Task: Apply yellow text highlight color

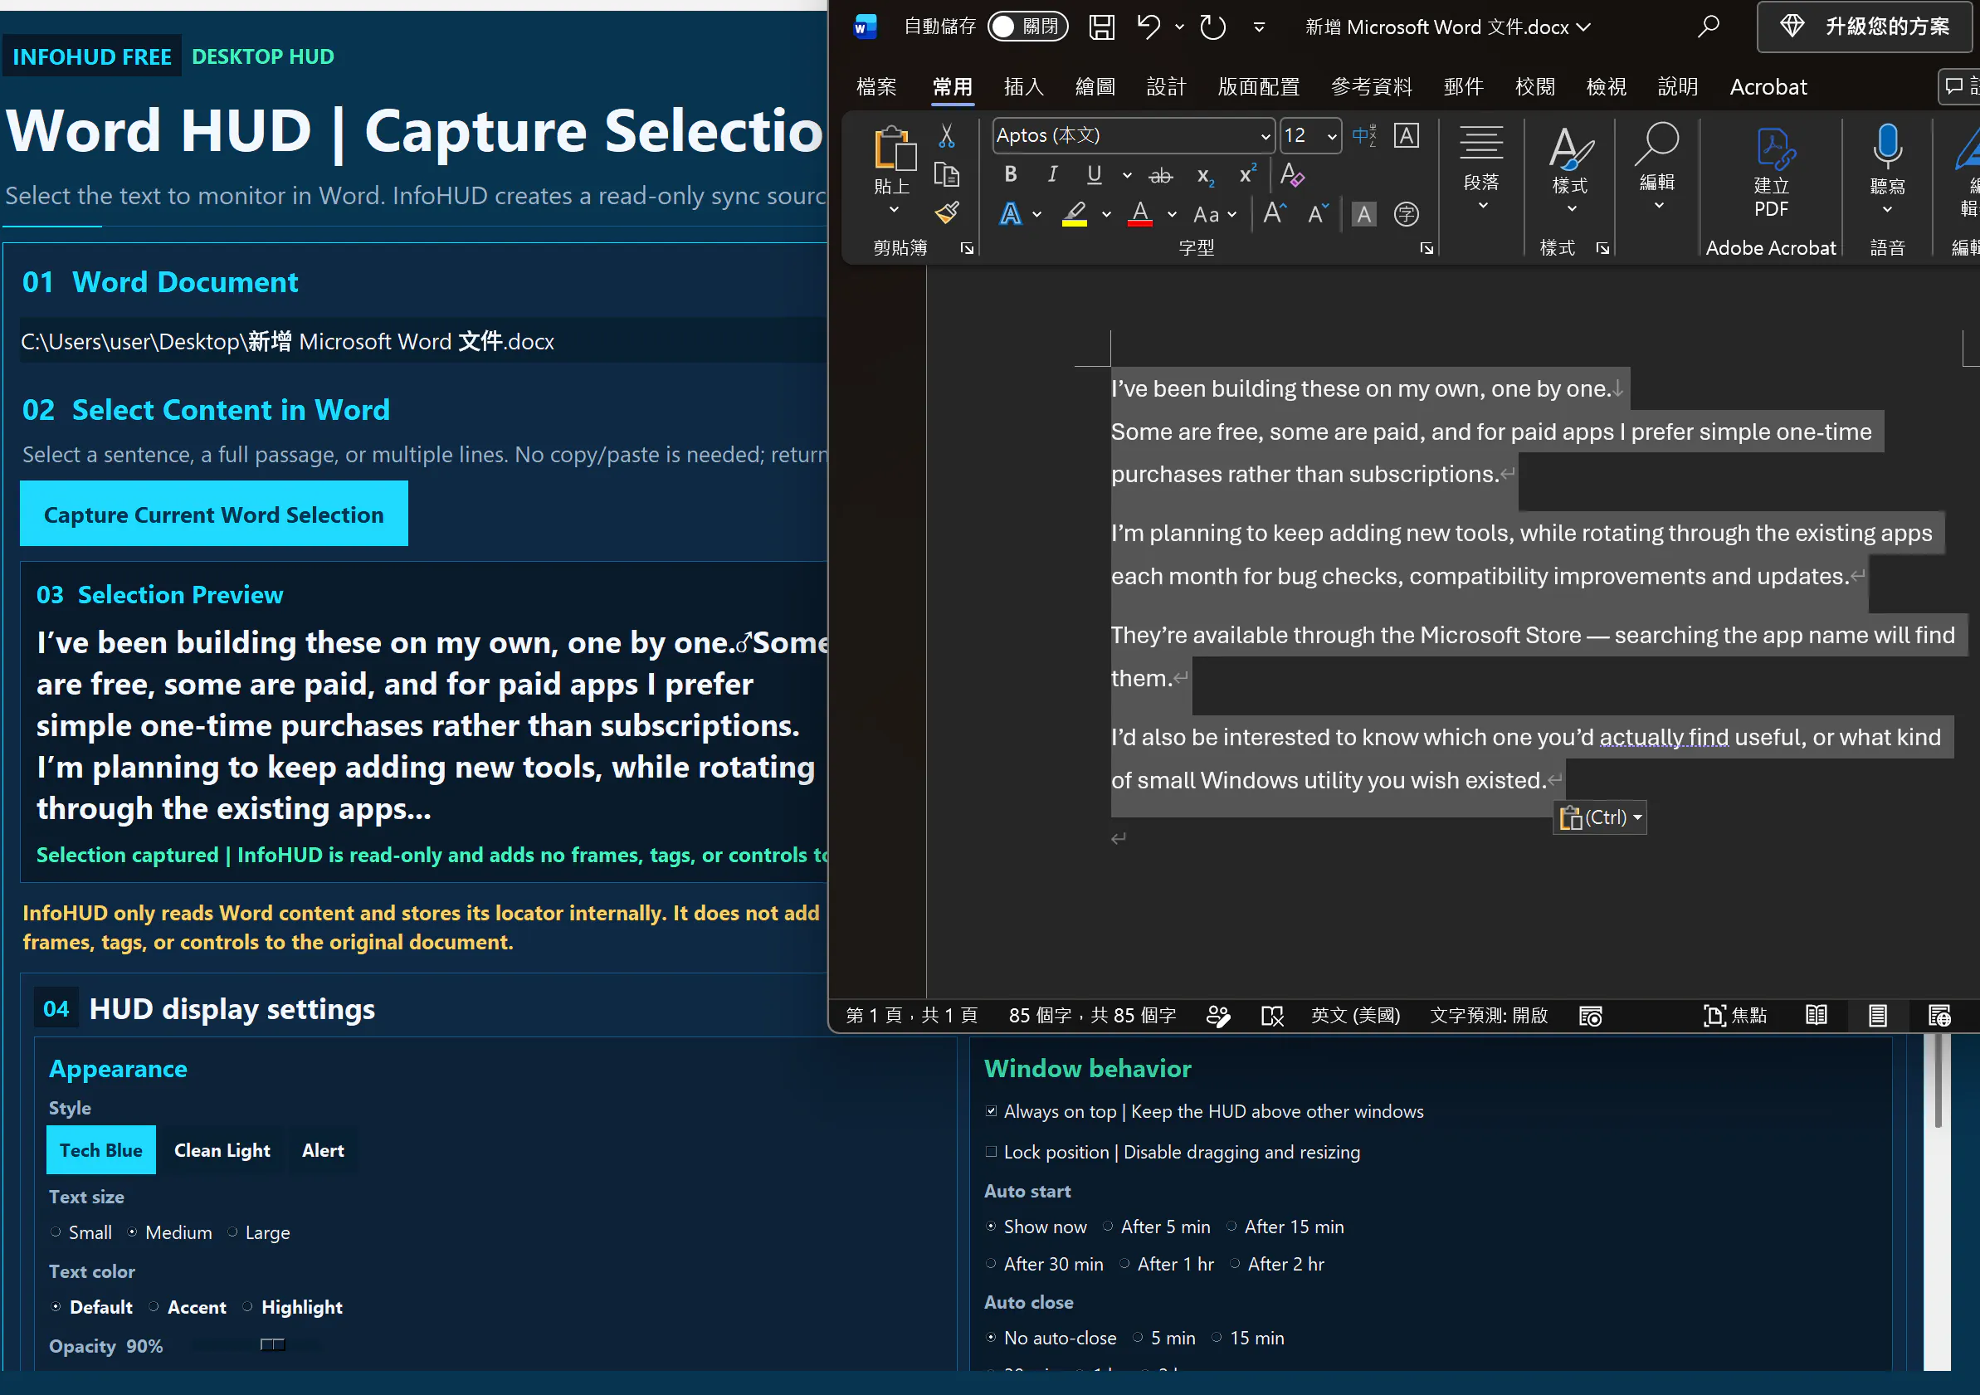Action: 1074,214
